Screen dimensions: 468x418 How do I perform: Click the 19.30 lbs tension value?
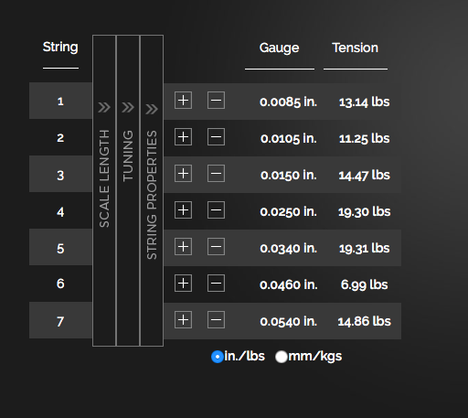(364, 211)
